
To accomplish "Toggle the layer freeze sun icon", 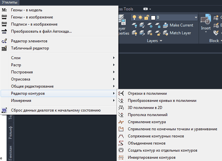I will coord(140,17).
